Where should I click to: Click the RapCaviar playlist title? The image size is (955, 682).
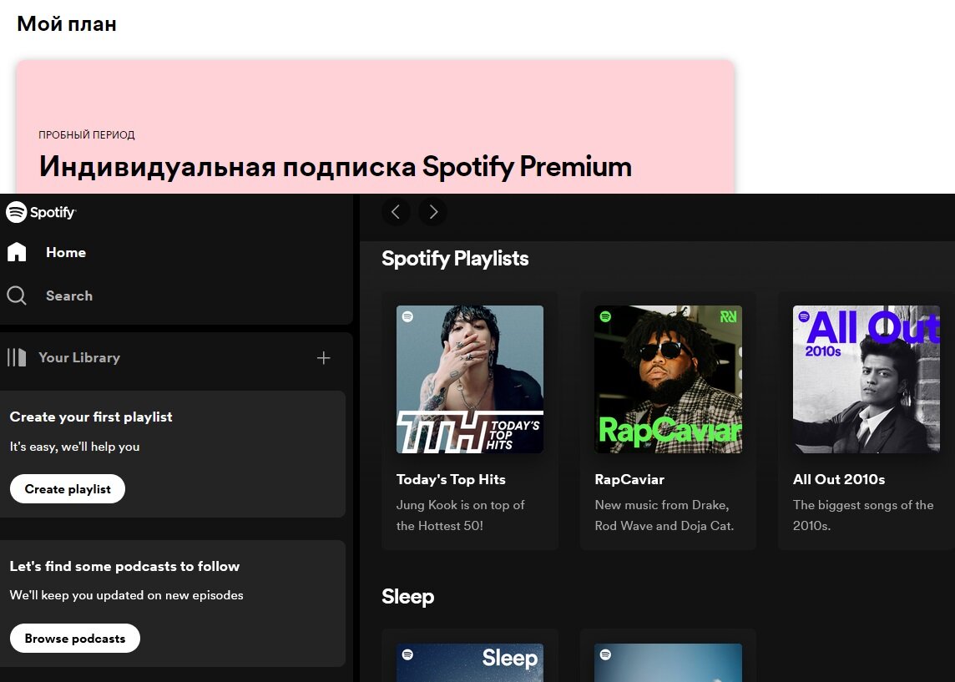coord(629,479)
